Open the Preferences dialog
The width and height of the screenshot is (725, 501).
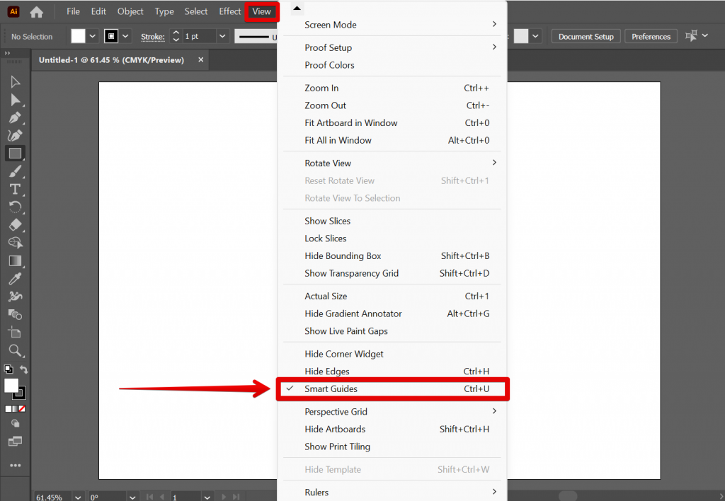click(x=651, y=35)
